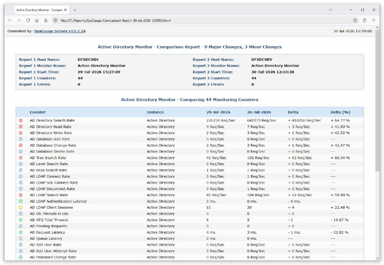Select the AD Pending Requests counter name

click(x=48, y=226)
